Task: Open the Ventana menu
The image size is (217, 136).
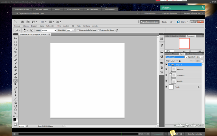Action: tap(86, 26)
